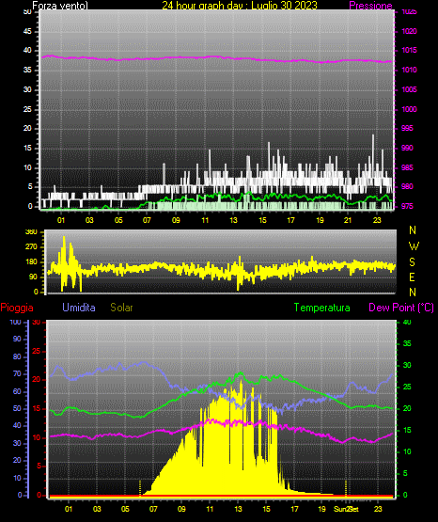This screenshot has height=522, width=438.
Task: Click the 24 hour graph day title
Action: click(240, 6)
